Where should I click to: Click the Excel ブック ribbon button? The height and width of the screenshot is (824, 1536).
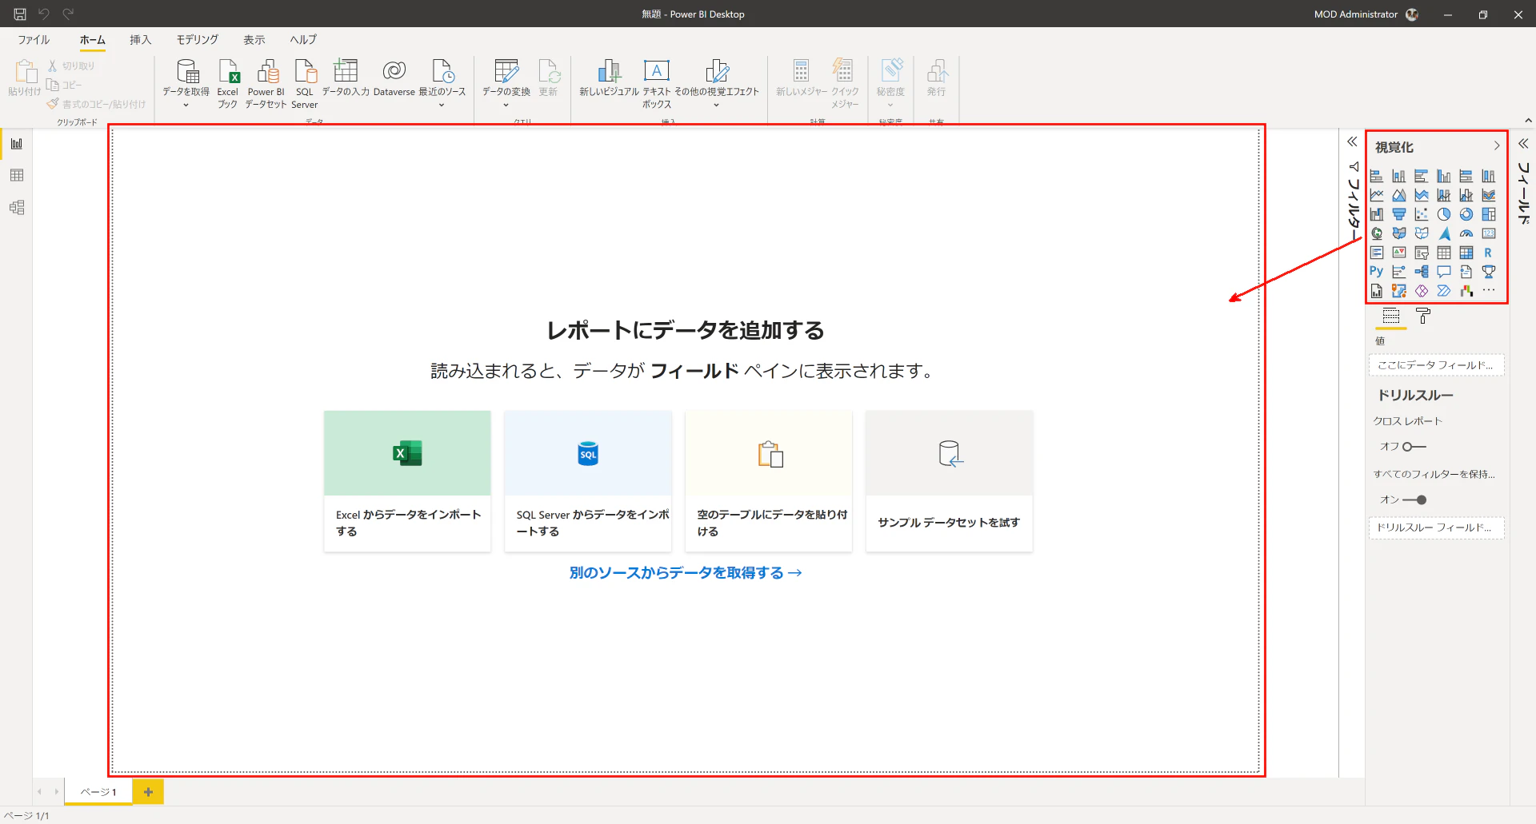tap(228, 83)
